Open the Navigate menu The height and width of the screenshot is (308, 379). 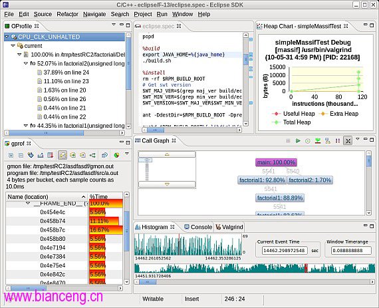coord(94,14)
